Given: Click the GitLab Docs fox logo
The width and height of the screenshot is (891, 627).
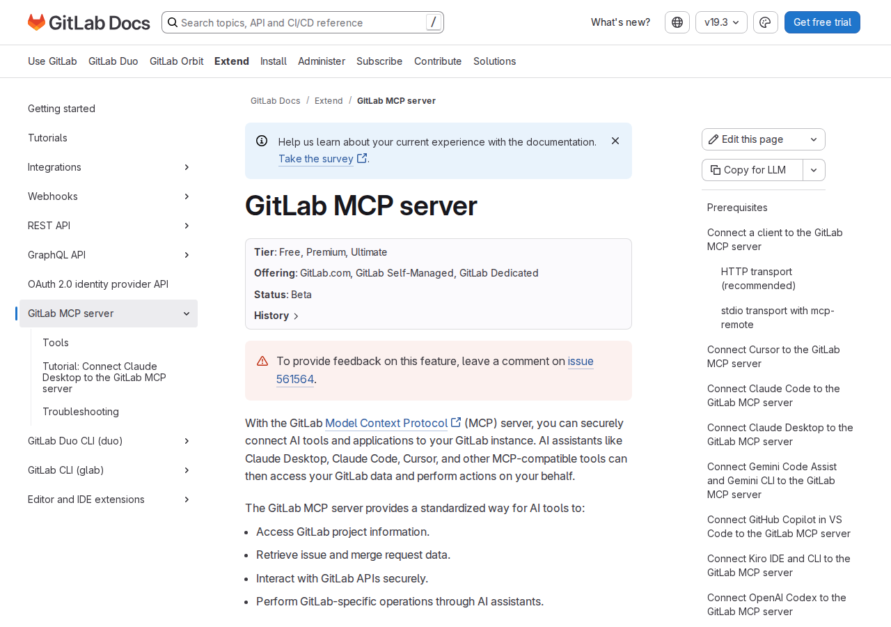Looking at the screenshot, I should (36, 22).
